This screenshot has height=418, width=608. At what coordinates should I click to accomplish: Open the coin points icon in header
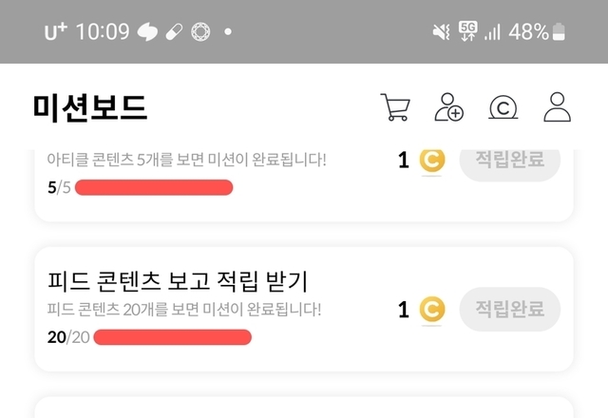pyautogui.click(x=503, y=108)
